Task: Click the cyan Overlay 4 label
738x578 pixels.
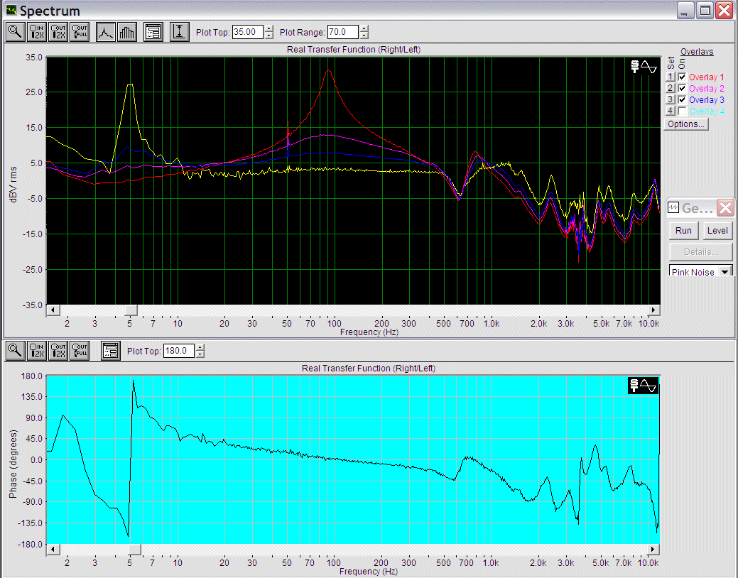Action: 707,111
